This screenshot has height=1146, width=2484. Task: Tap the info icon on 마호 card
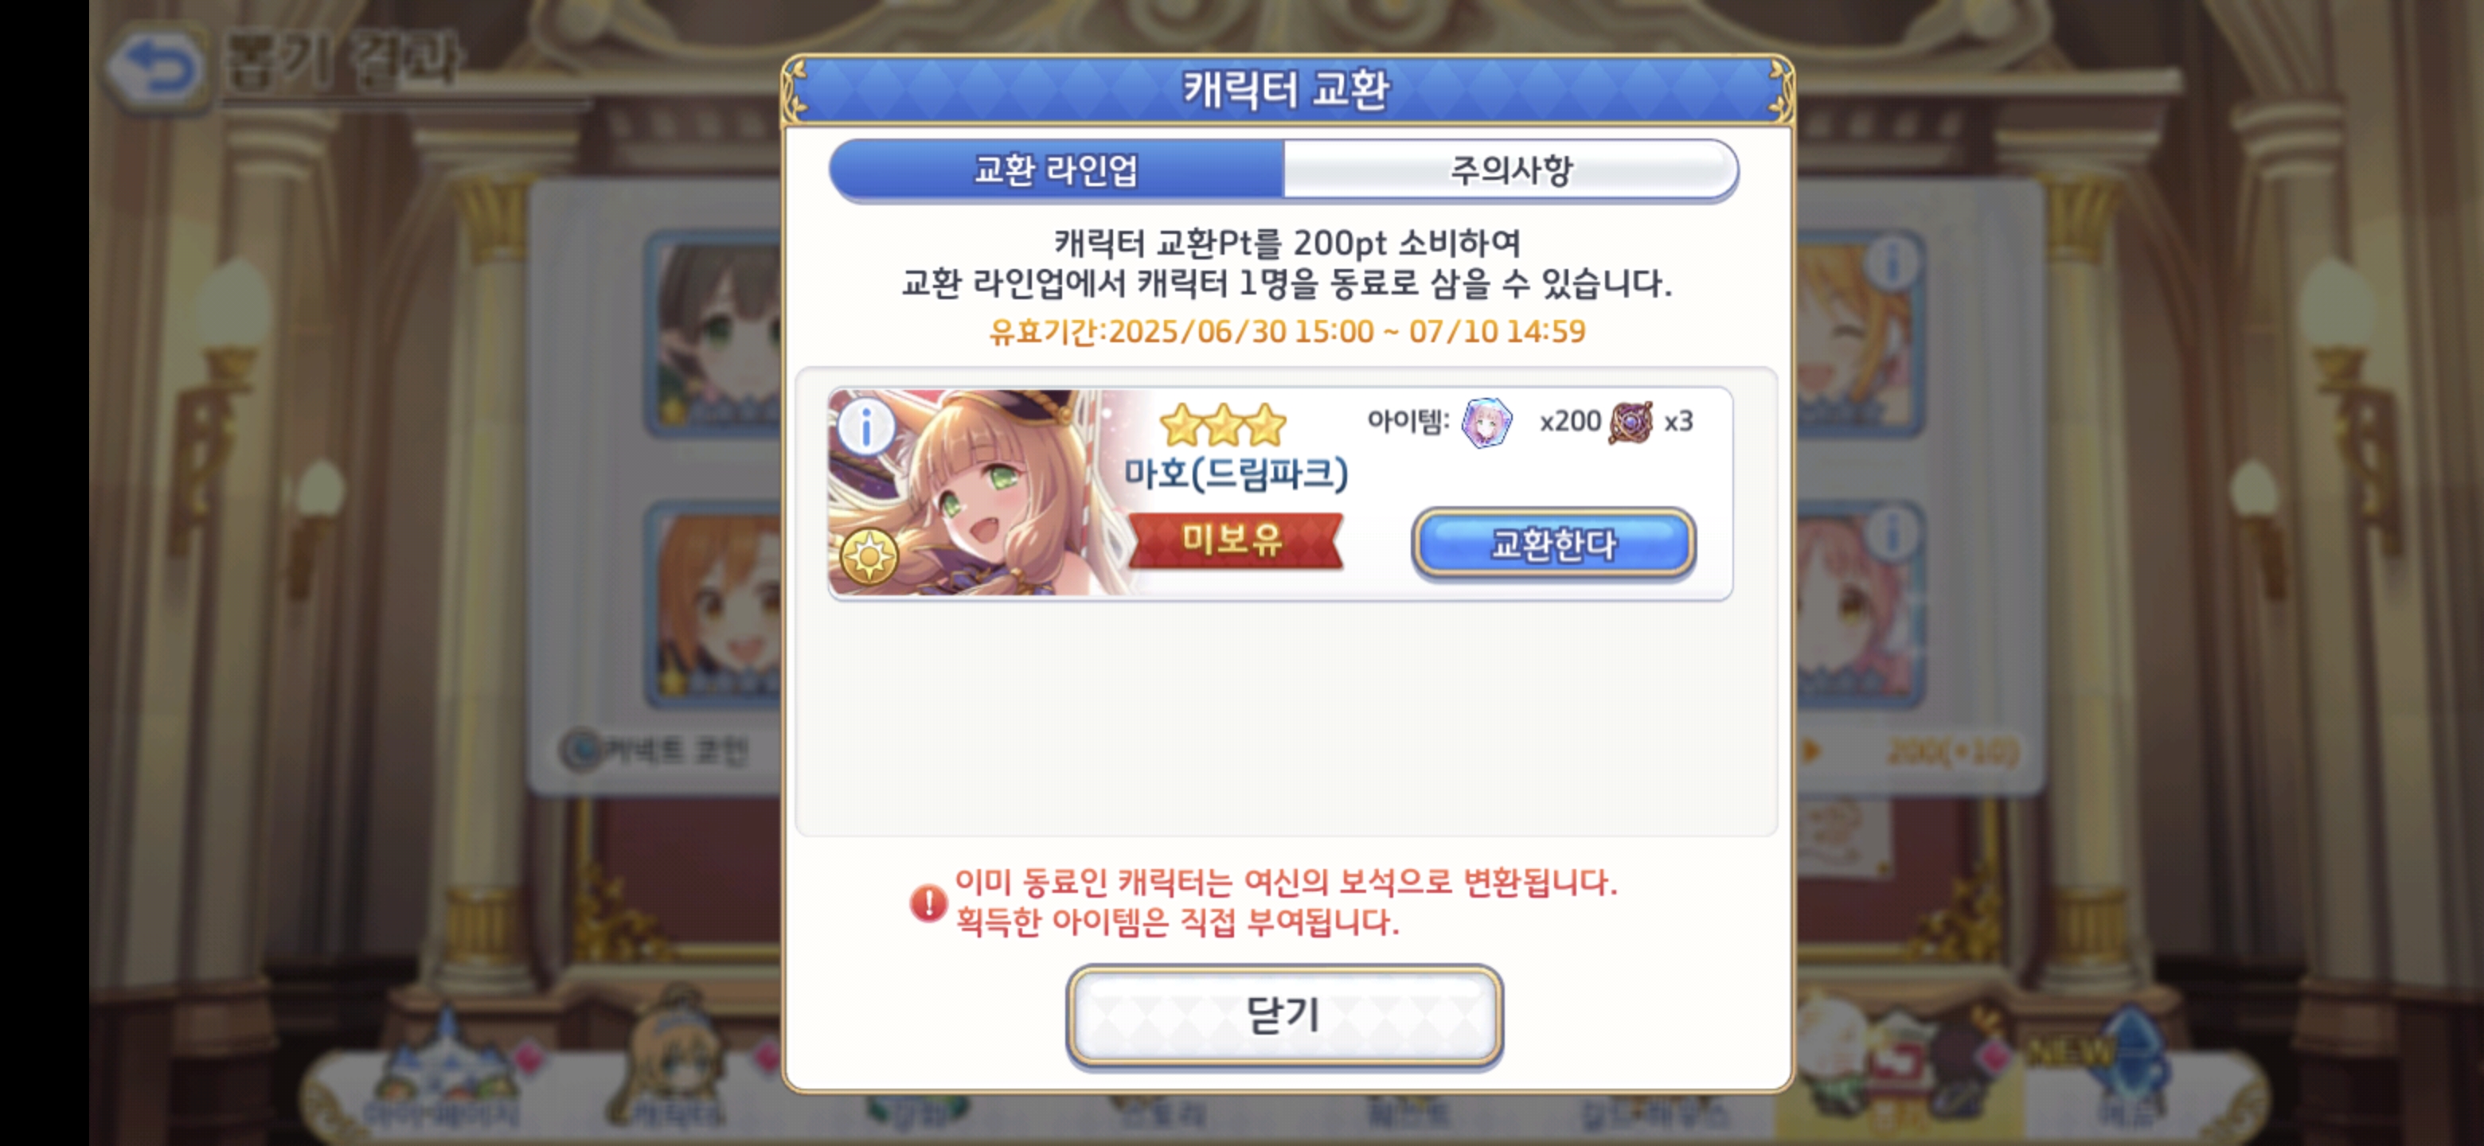click(865, 427)
